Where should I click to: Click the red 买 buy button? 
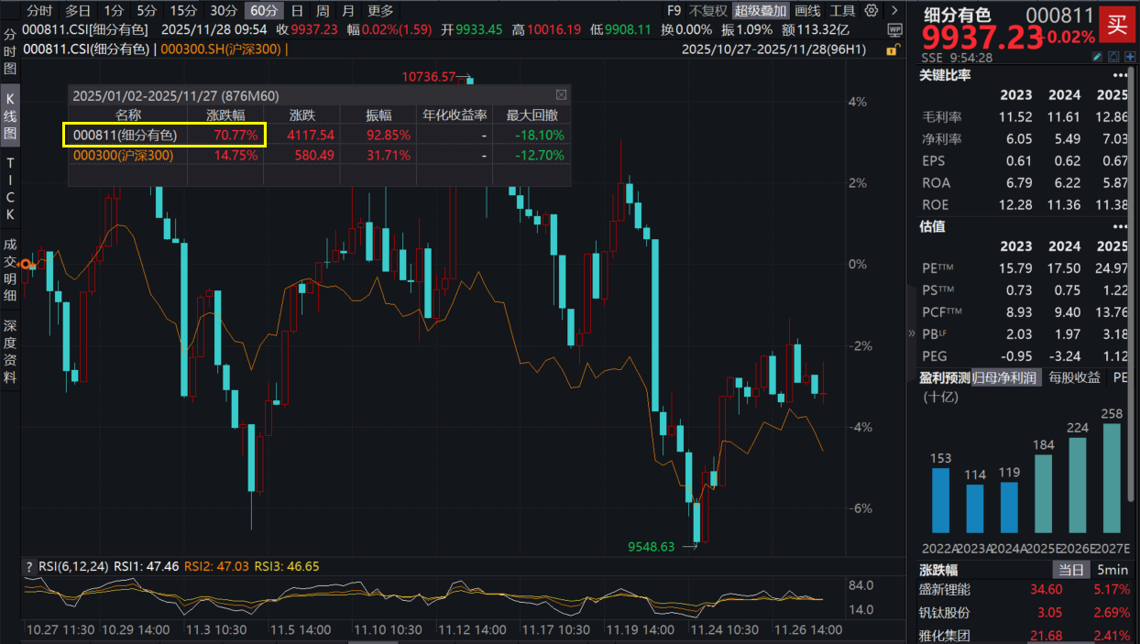point(1117,24)
